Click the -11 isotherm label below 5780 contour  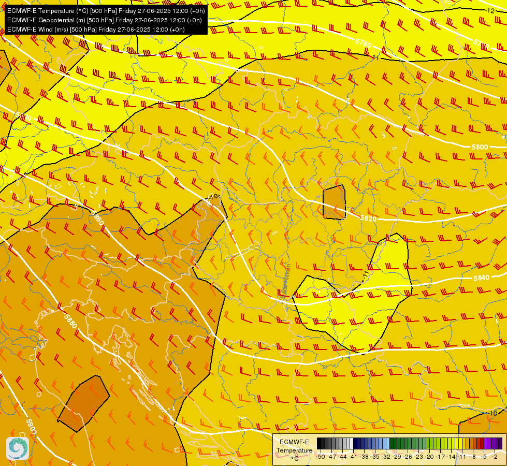coord(375,57)
